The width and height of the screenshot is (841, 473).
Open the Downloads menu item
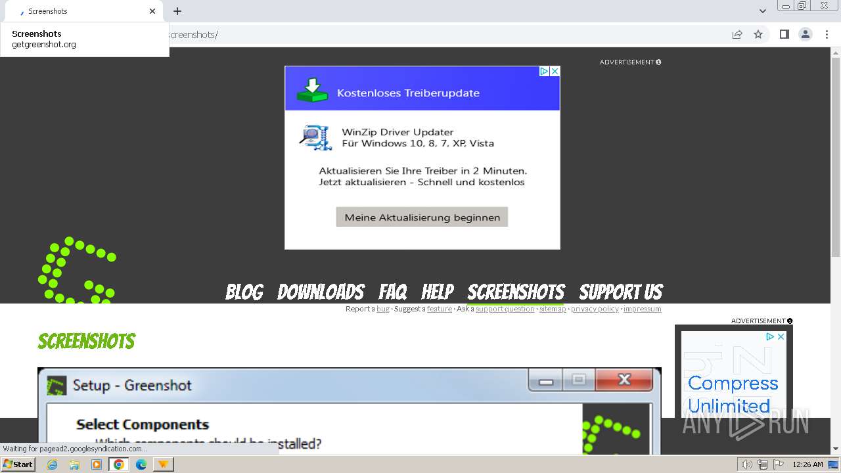click(x=321, y=292)
